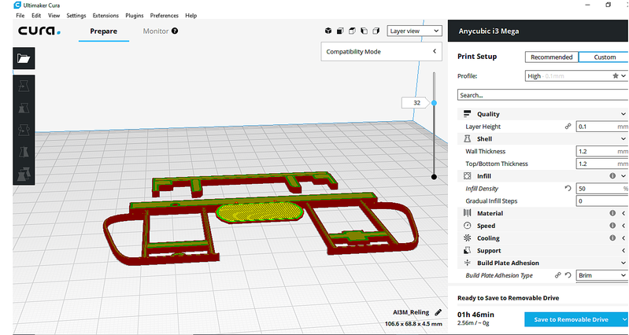Click the layer slider bottom black handle

click(434, 177)
